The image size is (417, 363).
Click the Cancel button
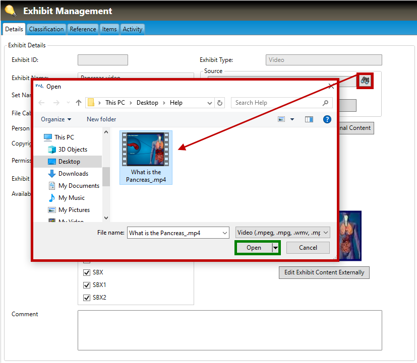click(x=308, y=248)
